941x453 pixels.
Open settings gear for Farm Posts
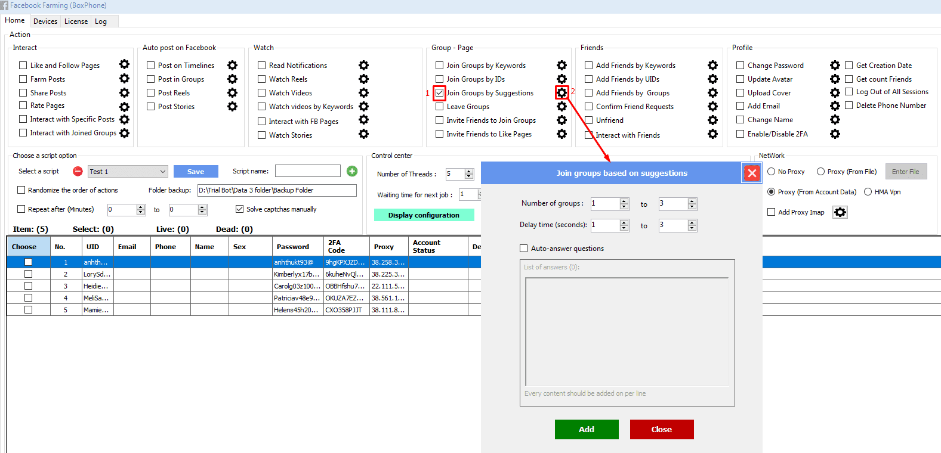(124, 78)
